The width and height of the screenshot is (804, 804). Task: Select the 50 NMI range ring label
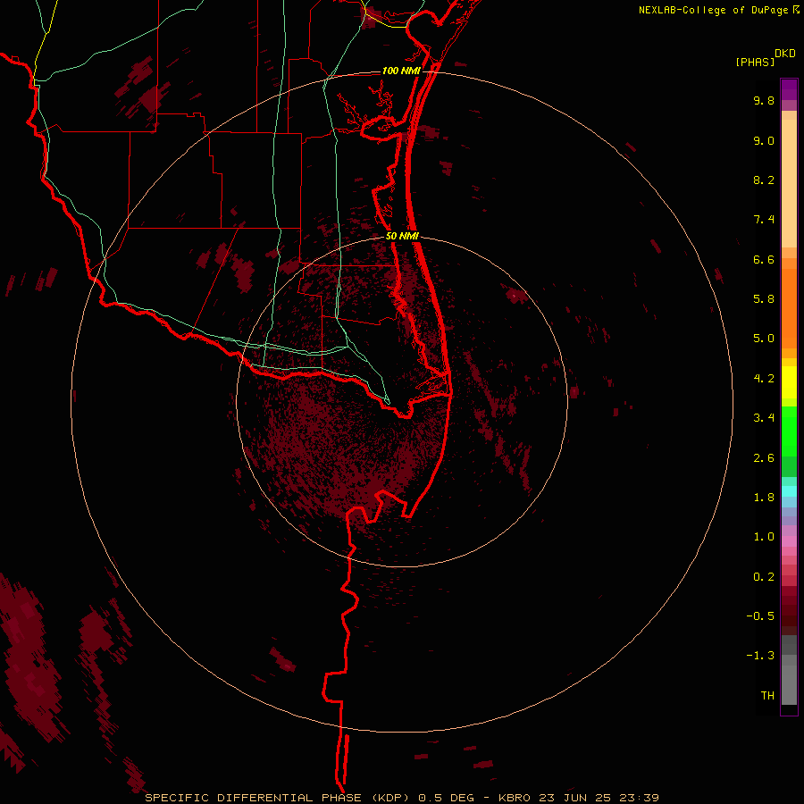pyautogui.click(x=402, y=236)
